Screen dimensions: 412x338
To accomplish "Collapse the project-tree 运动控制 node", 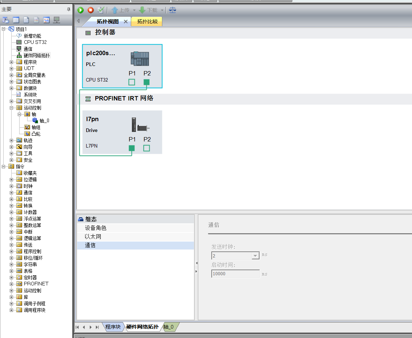I will pyautogui.click(x=11, y=108).
